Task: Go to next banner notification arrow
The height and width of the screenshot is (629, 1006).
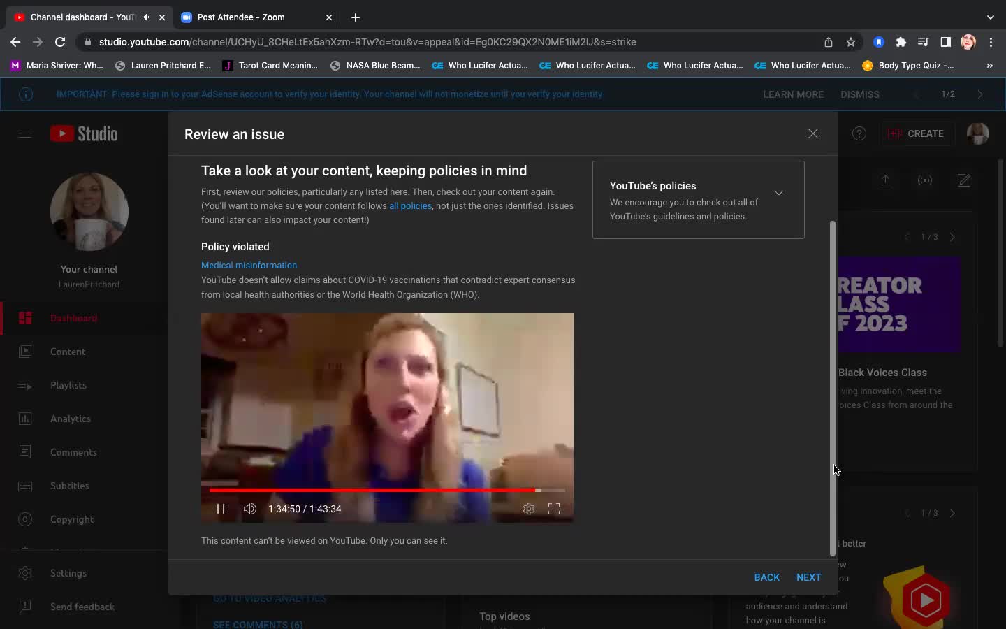Action: (980, 94)
